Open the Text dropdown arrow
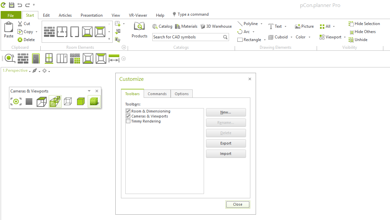 286,26
